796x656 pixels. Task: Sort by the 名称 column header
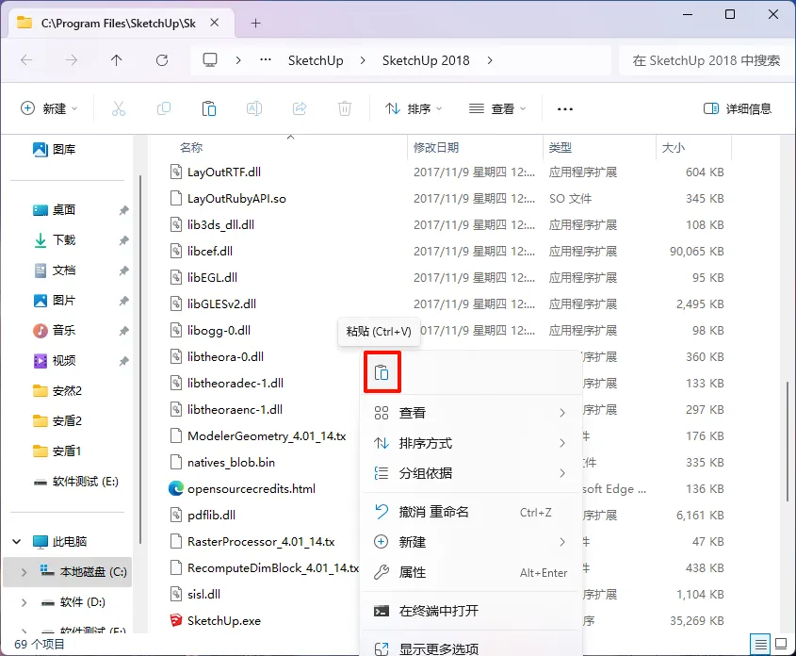pos(191,148)
